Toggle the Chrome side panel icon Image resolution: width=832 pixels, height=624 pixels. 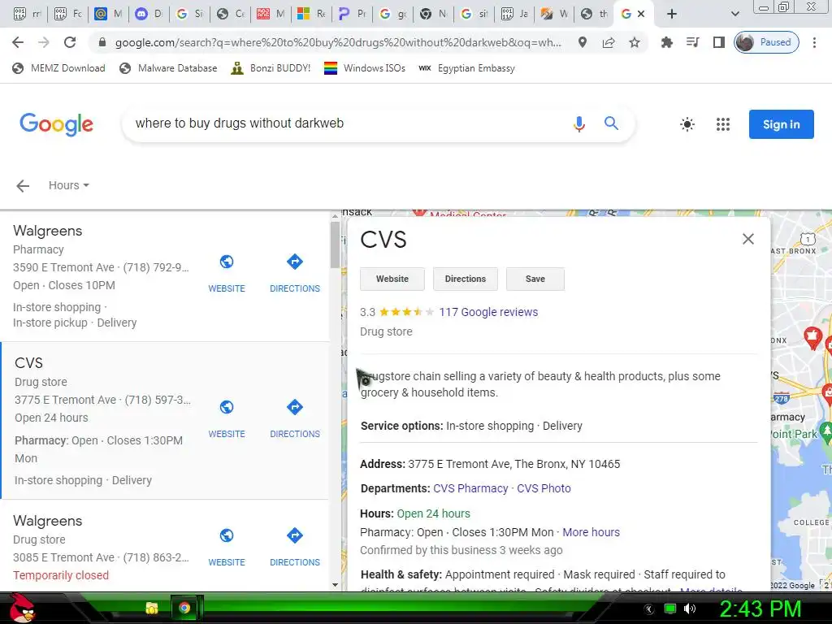point(718,42)
